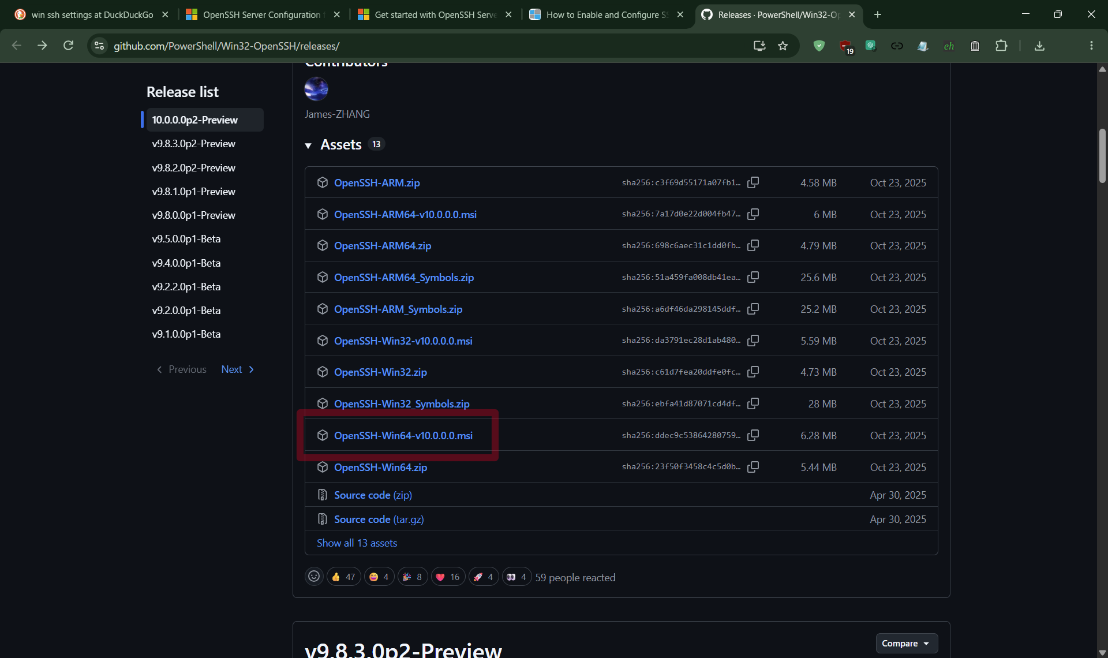
Task: Click the browser reload page icon
Action: (68, 46)
